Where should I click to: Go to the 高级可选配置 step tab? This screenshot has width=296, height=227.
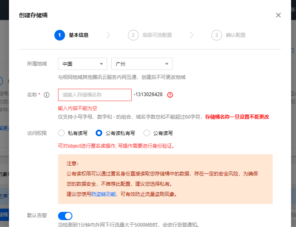click(157, 35)
